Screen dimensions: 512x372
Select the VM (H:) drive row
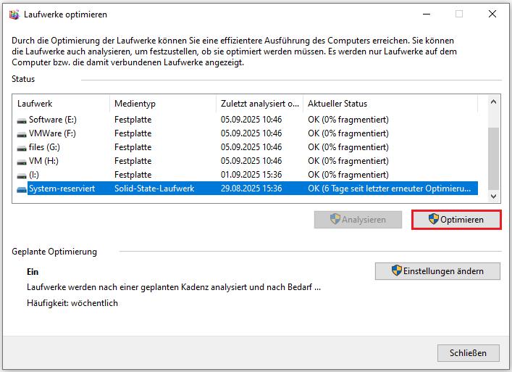click(x=247, y=161)
